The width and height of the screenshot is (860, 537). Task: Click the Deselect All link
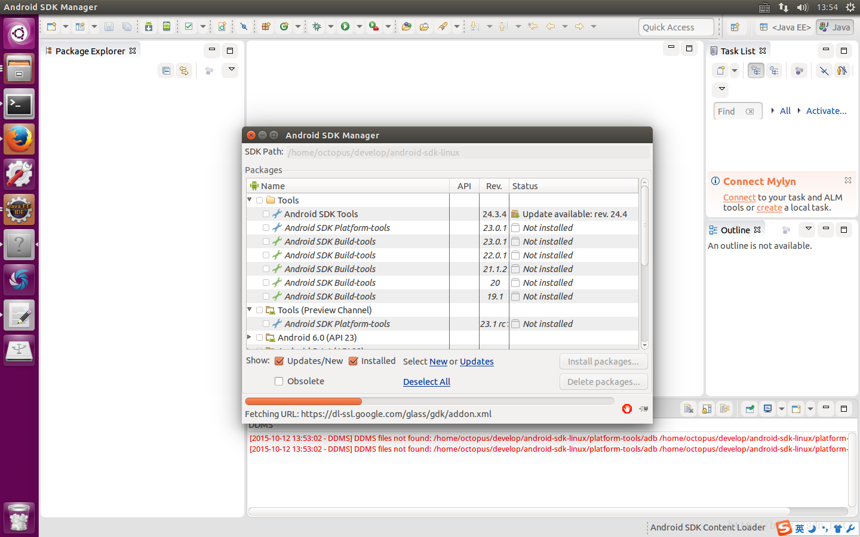426,382
